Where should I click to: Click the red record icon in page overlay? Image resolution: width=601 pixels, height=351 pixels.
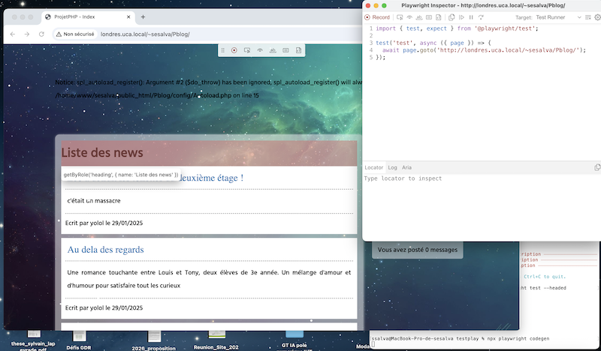234,50
